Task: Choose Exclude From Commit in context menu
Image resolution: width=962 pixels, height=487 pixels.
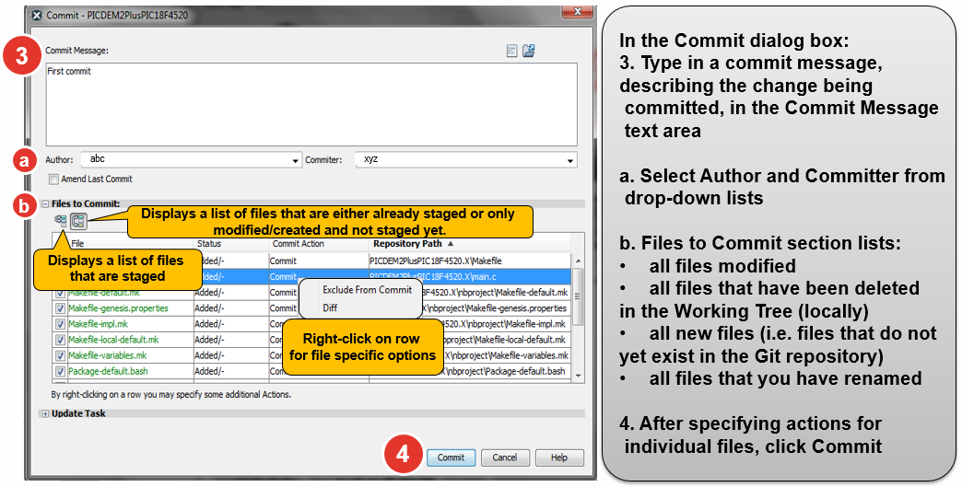Action: 367,290
